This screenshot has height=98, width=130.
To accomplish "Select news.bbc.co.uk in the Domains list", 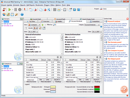I will tap(8, 26).
